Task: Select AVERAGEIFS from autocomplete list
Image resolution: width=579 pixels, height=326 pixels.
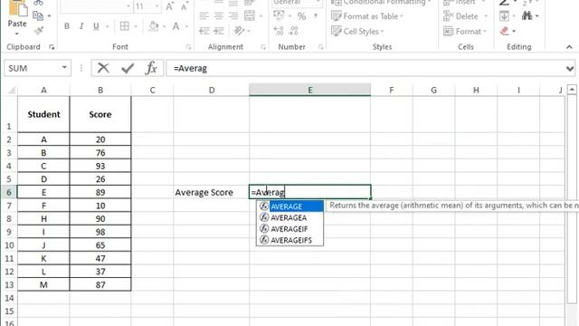Action: point(289,240)
